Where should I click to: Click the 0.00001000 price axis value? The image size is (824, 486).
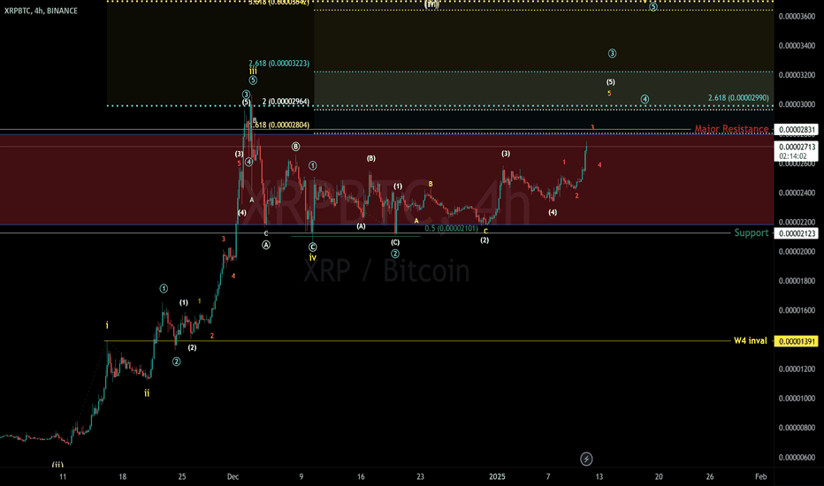pos(797,399)
